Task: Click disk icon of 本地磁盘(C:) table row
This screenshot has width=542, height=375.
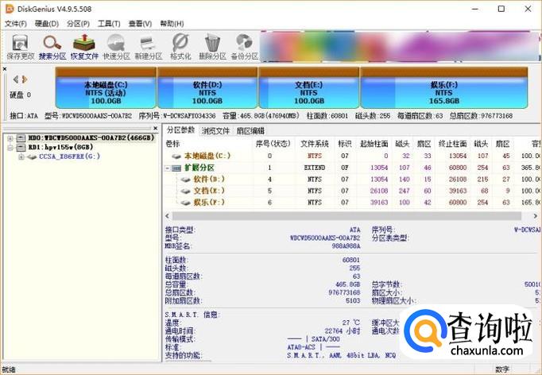Action: [x=176, y=157]
